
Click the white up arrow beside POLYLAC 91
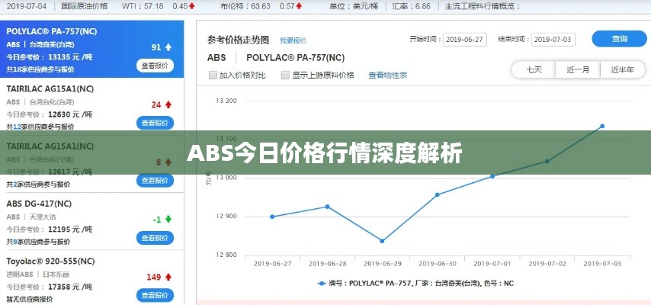coord(168,47)
